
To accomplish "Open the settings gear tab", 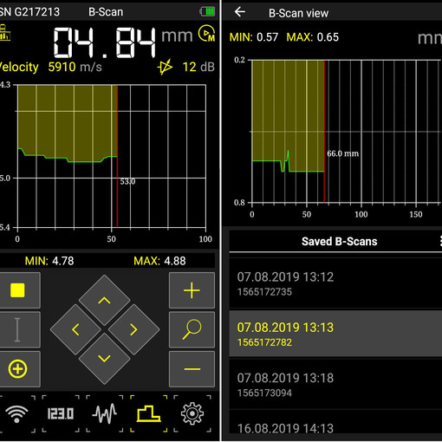I will 192,413.
